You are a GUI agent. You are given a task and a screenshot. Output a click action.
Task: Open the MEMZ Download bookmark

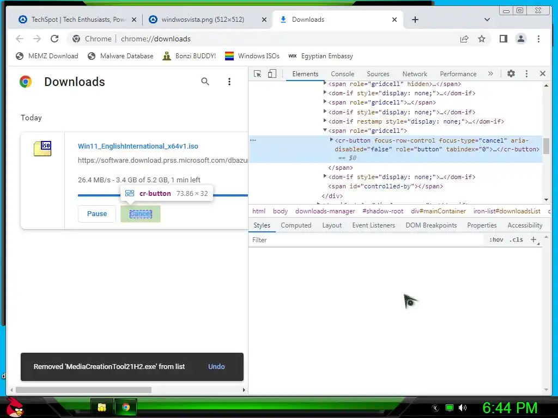[x=47, y=56]
